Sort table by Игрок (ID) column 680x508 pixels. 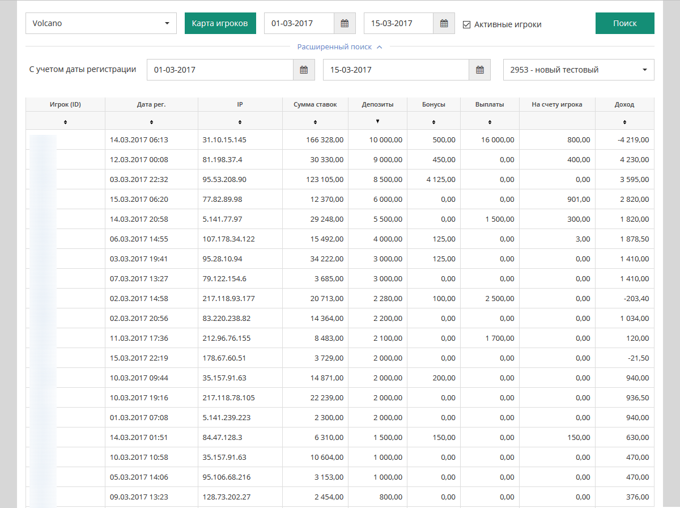click(65, 122)
